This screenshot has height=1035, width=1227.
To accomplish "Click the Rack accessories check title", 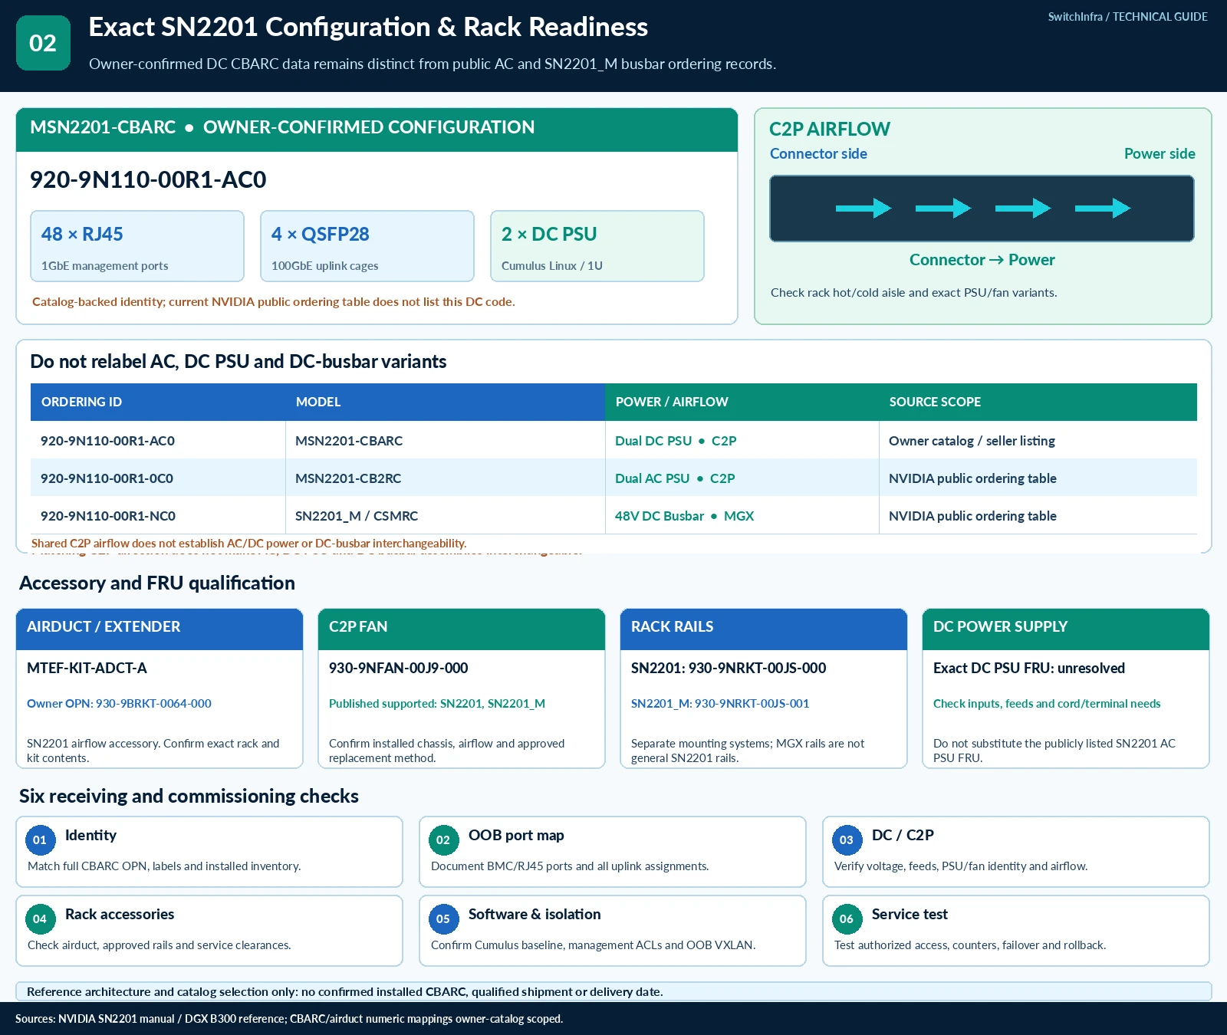I will pos(120,914).
